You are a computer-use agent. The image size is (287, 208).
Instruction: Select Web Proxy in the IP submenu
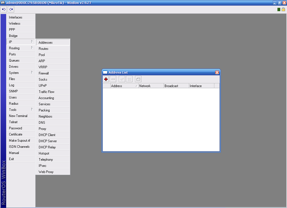pos(53,172)
